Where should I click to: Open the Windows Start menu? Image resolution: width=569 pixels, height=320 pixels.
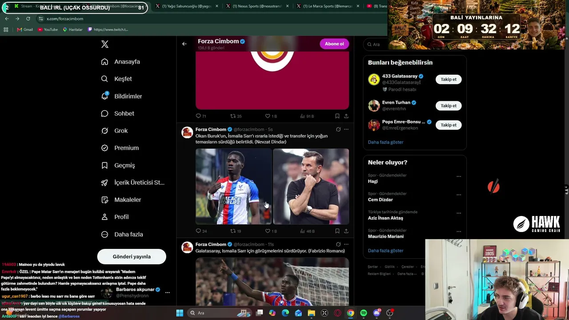coord(180,313)
